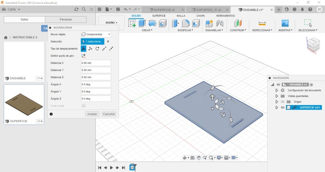The height and width of the screenshot is (172, 325).
Task: Clear the selection with X
Action: (x=108, y=41)
